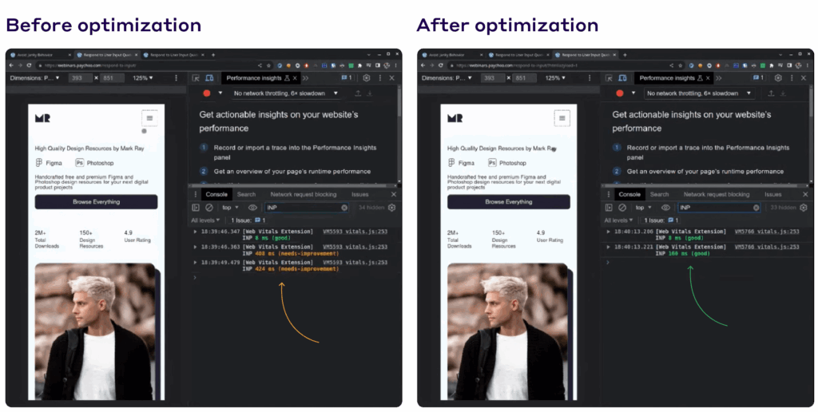Open console settings gear in the Before window
The image size is (818, 412).
(x=391, y=208)
